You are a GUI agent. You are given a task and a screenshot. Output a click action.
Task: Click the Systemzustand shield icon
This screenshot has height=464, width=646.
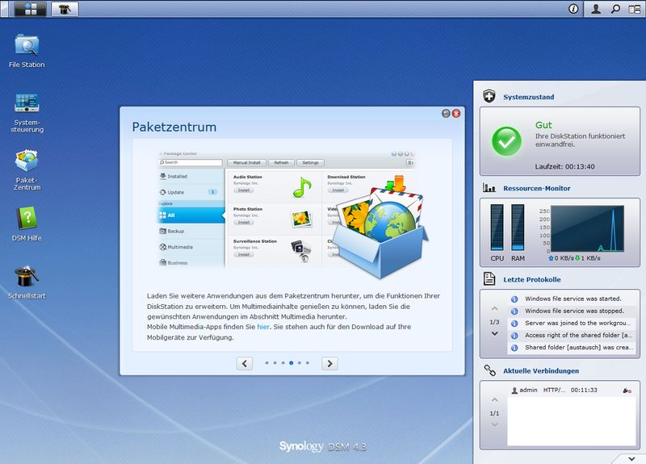click(489, 96)
